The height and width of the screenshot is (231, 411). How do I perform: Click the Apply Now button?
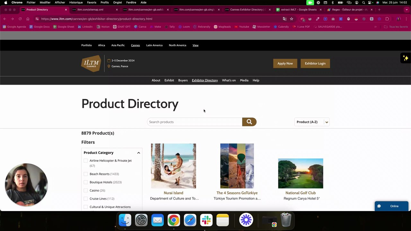click(x=285, y=64)
